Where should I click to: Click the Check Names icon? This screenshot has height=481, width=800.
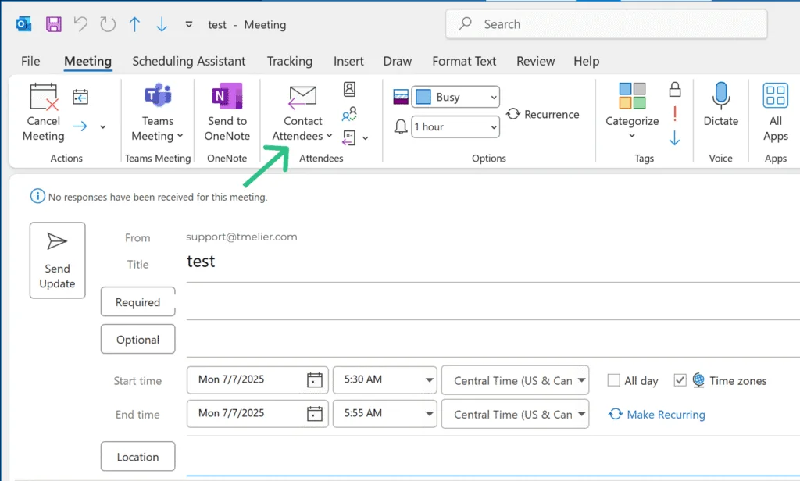tap(349, 114)
